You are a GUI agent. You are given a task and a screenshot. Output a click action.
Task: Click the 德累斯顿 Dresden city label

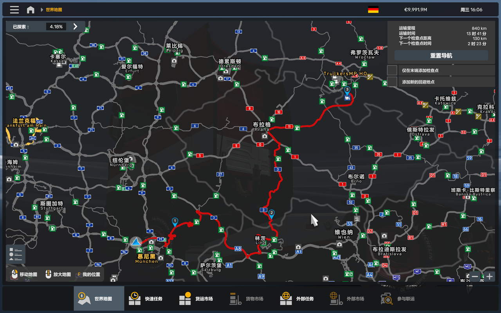tap(230, 63)
